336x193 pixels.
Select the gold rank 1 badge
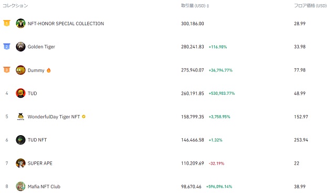(x=7, y=23)
